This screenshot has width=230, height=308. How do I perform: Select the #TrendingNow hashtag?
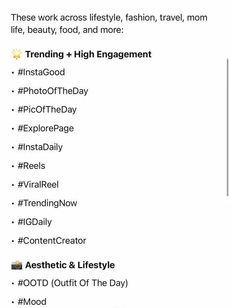[x=47, y=203]
